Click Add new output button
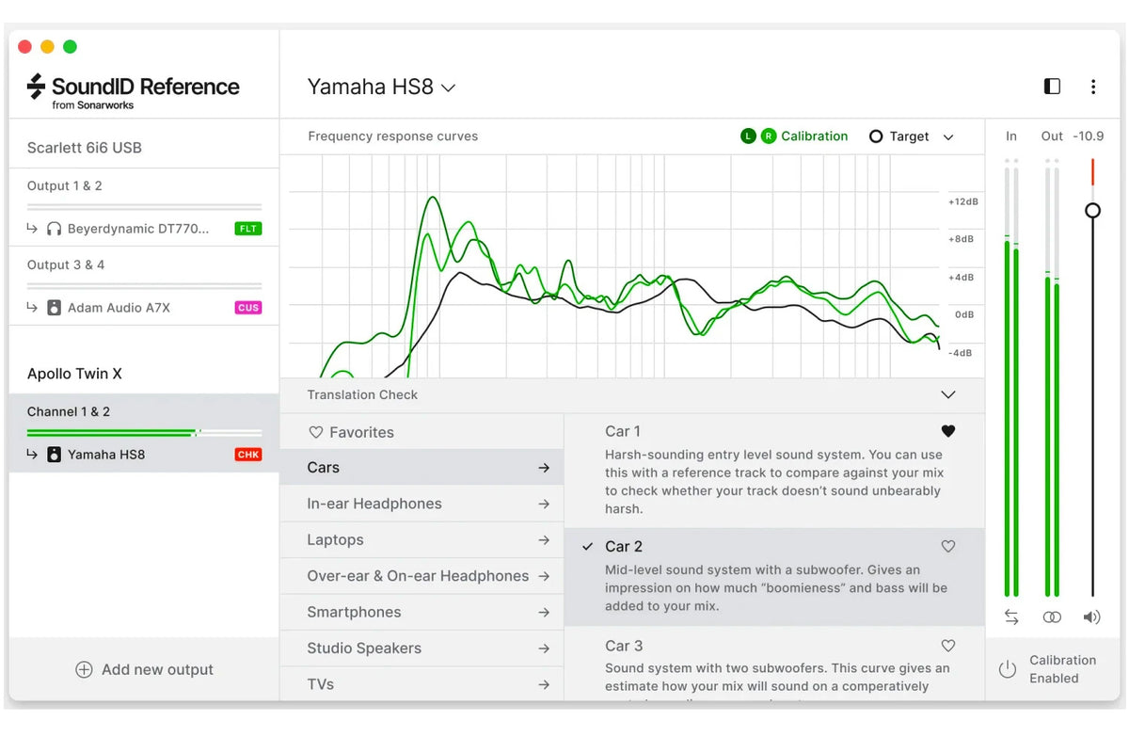 [144, 669]
